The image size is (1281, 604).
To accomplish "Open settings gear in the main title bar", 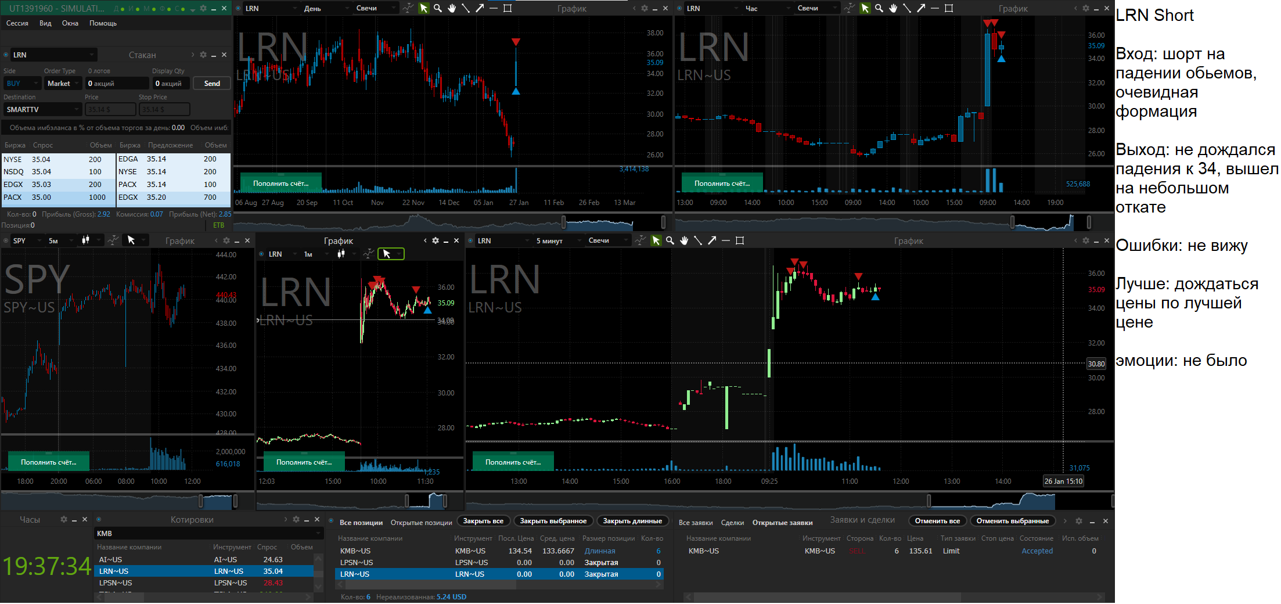I will tap(203, 8).
